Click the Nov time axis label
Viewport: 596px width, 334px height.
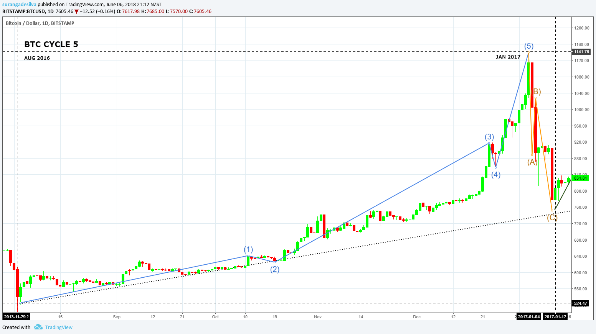pos(317,317)
